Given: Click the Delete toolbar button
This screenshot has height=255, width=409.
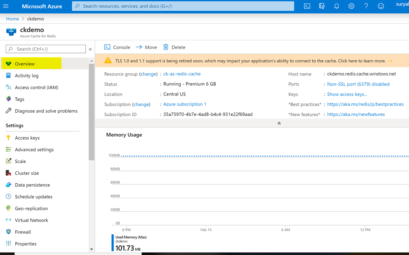Looking at the screenshot, I should [x=174, y=47].
